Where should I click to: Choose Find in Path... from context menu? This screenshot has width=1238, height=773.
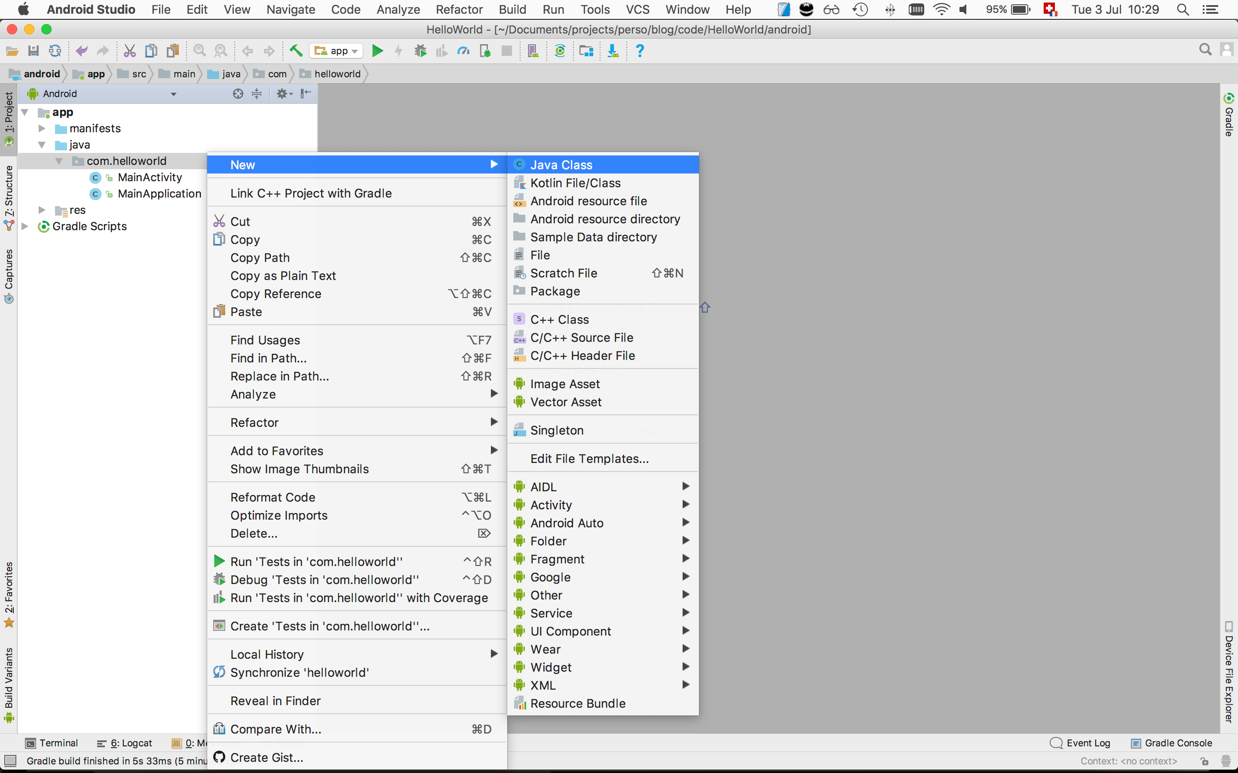click(356, 359)
